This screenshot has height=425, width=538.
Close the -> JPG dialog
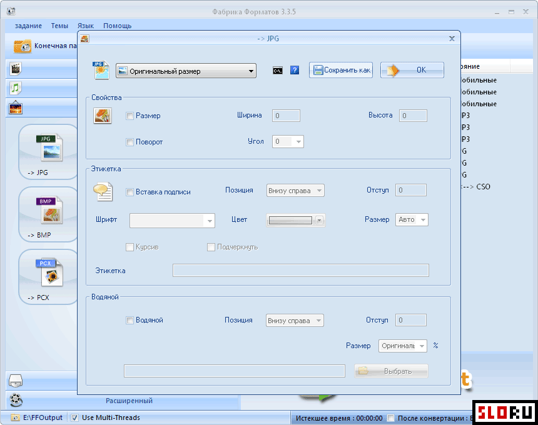pos(452,39)
